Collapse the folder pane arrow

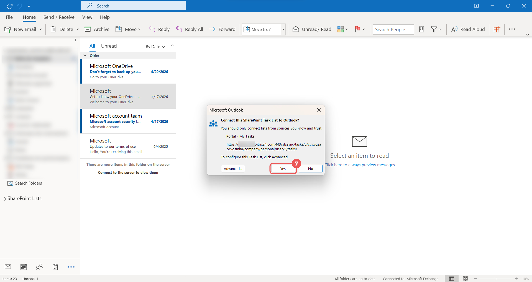[75, 40]
